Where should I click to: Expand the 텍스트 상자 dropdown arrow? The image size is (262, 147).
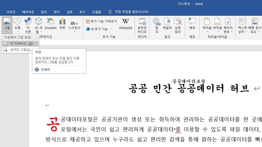coord(246,31)
